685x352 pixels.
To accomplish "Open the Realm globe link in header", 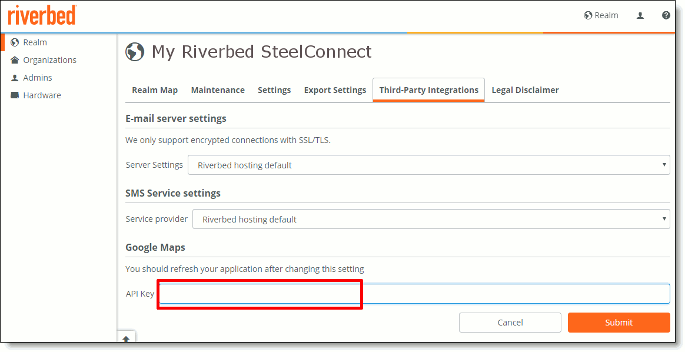I will coord(601,15).
